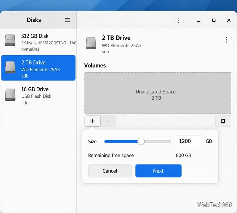Open the 2 TB Drive options menu

226,40
